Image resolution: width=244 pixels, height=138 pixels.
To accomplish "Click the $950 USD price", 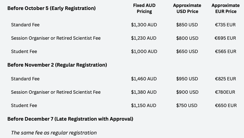I will (187, 79).
